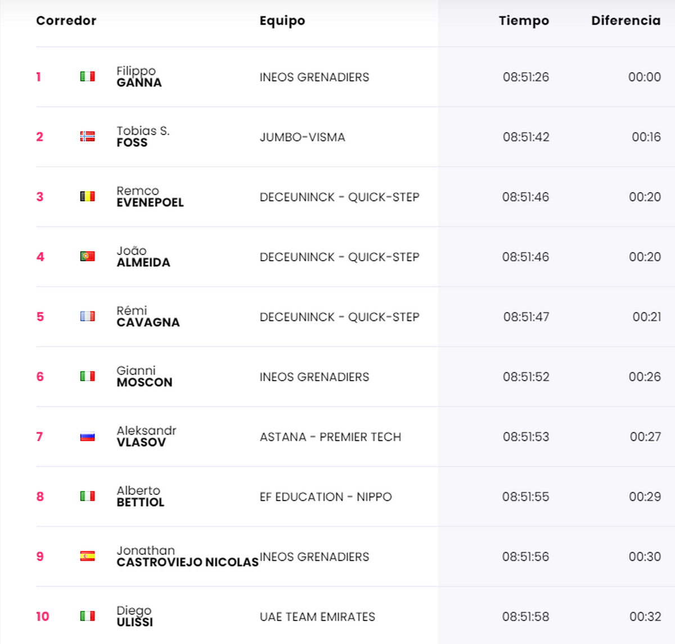Click the French flag beside Rémi Cavagna

click(x=87, y=316)
